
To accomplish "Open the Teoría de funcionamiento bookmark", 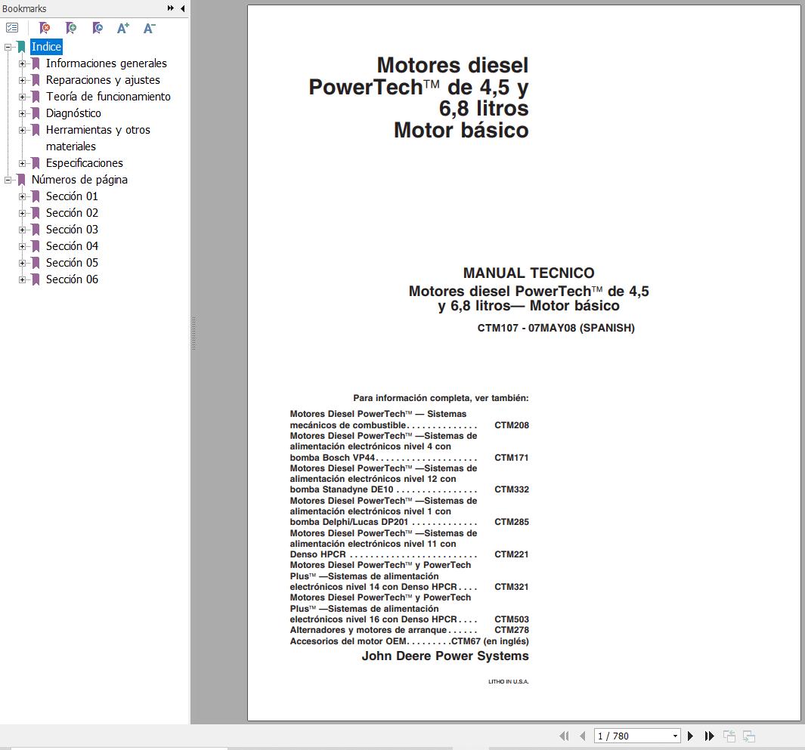I will [108, 97].
